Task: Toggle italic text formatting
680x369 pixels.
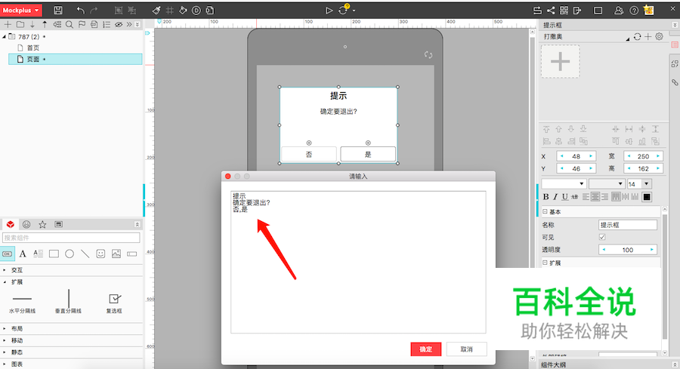Action: pyautogui.click(x=555, y=197)
